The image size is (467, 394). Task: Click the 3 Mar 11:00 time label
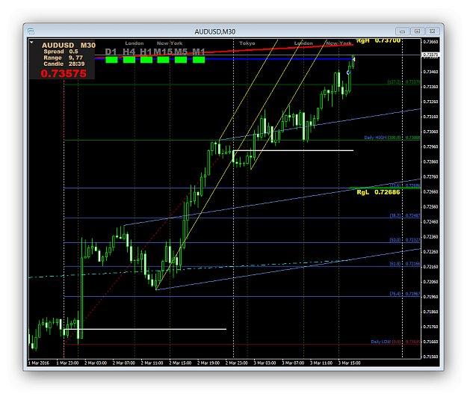321,363
